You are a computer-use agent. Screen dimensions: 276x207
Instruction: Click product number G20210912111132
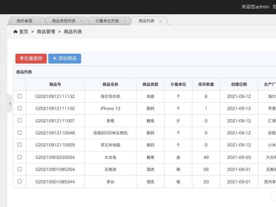[55, 97]
